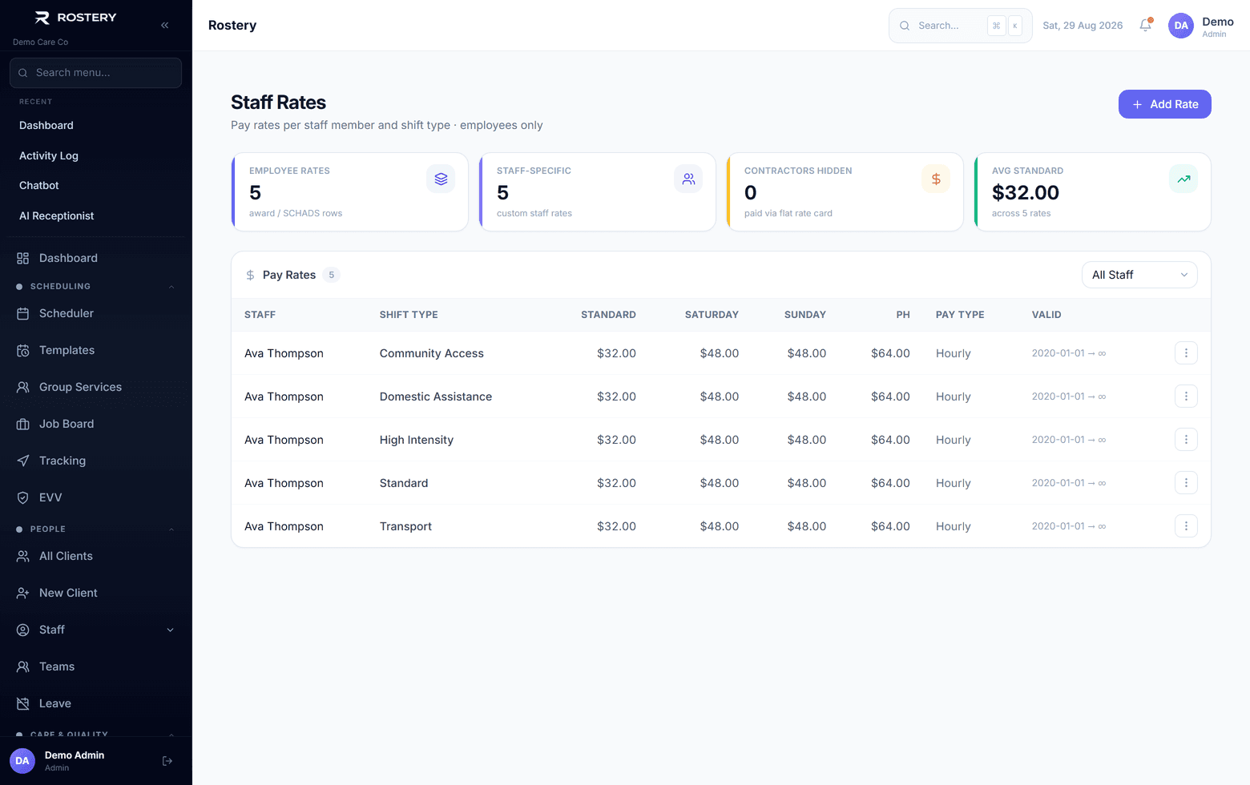Expand the Staff submenu chevron
The width and height of the screenshot is (1250, 785).
pyautogui.click(x=170, y=630)
